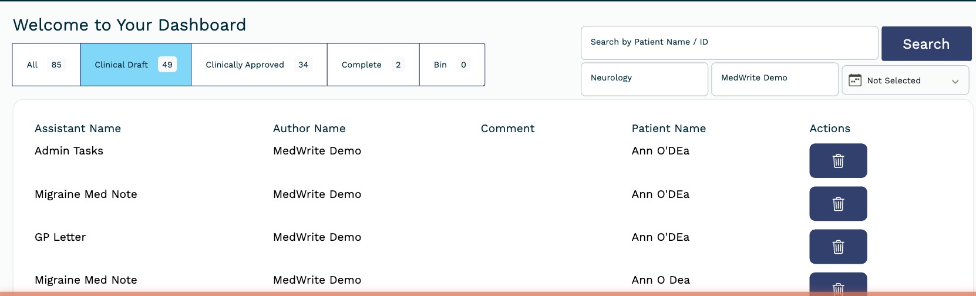Click the Author Name column header

click(309, 129)
